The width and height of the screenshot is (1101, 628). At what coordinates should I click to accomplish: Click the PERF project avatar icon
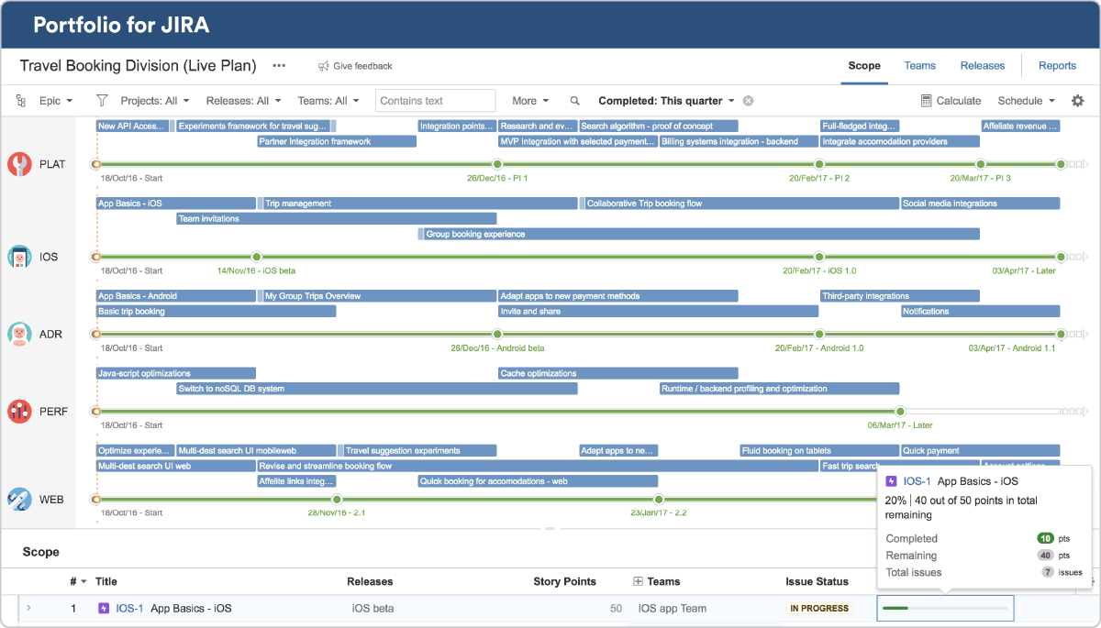(x=20, y=412)
